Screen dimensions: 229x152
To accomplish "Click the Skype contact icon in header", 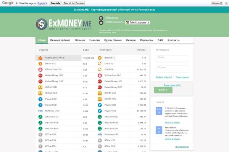I will [x=101, y=18].
